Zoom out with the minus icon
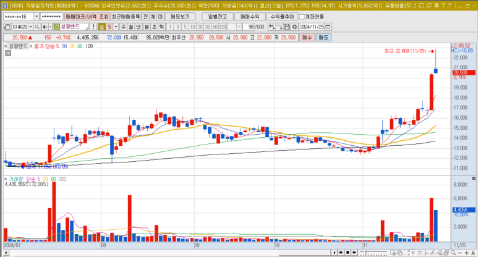The width and height of the screenshot is (478, 257). click(x=459, y=253)
